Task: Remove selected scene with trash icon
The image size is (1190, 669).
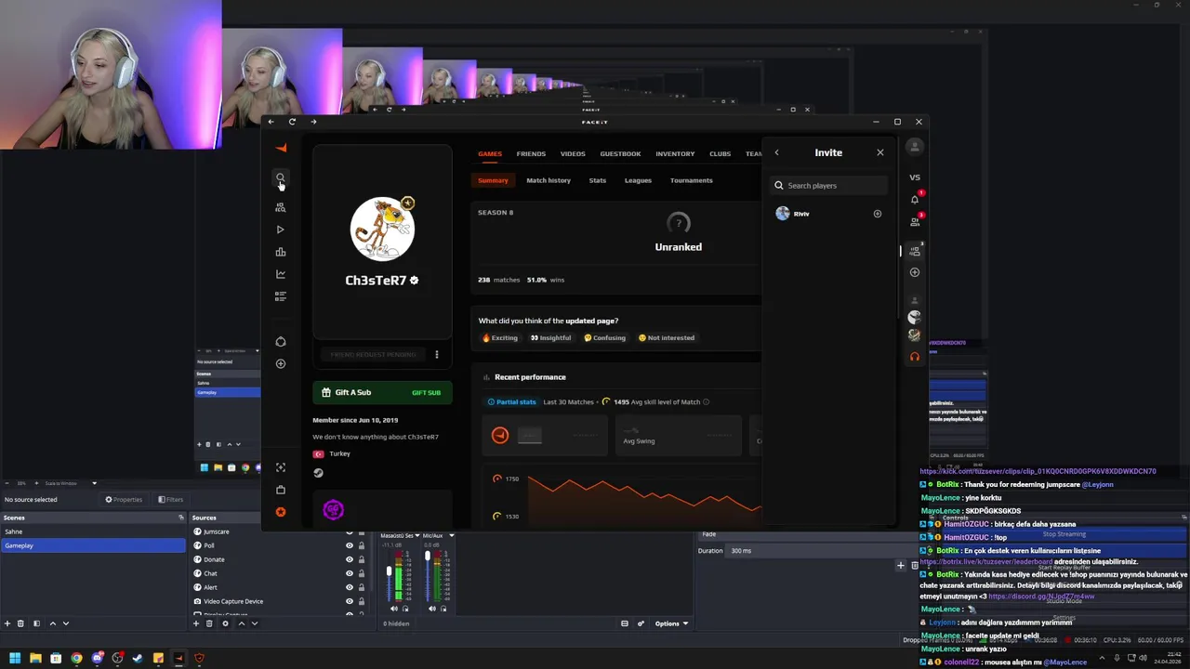Action: pyautogui.click(x=21, y=623)
